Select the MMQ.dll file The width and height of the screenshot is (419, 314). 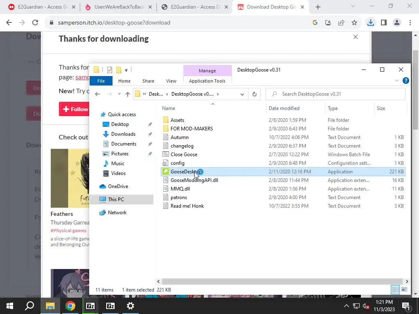point(180,189)
